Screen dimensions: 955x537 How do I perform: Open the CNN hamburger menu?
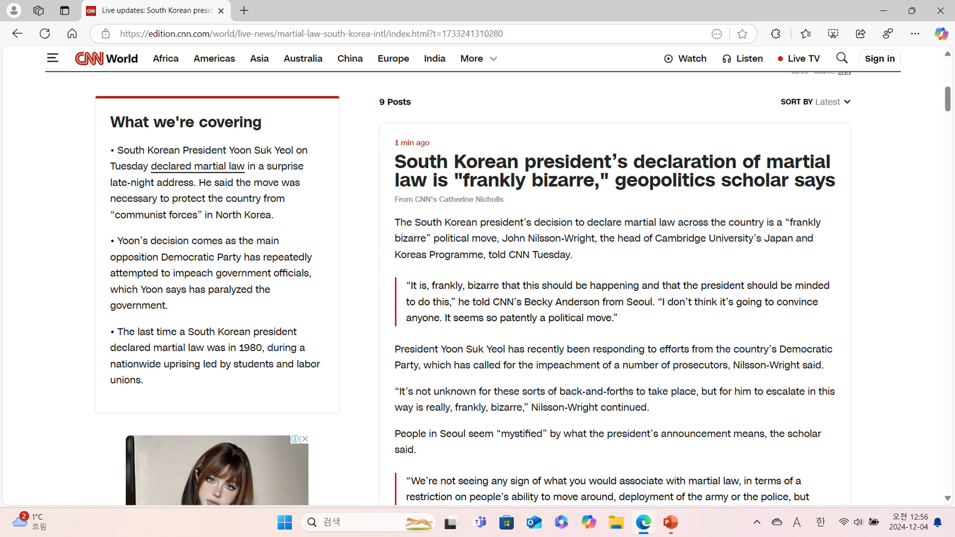[x=53, y=58]
